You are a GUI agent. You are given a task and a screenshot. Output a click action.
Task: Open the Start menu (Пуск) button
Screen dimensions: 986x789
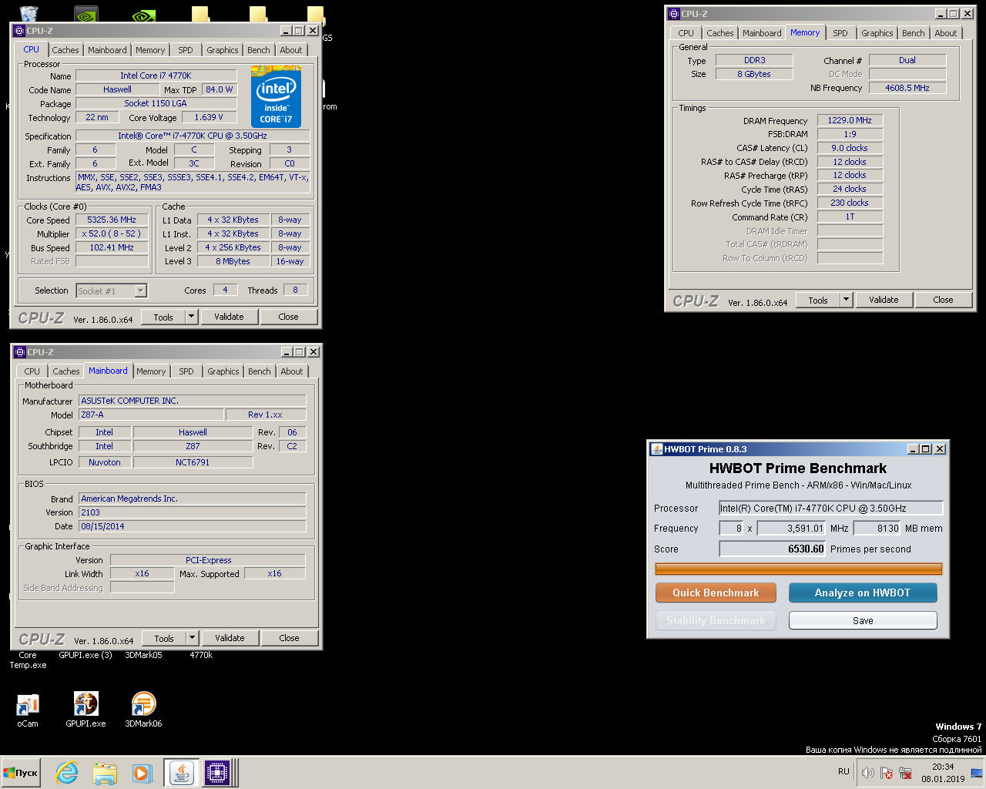coord(21,773)
